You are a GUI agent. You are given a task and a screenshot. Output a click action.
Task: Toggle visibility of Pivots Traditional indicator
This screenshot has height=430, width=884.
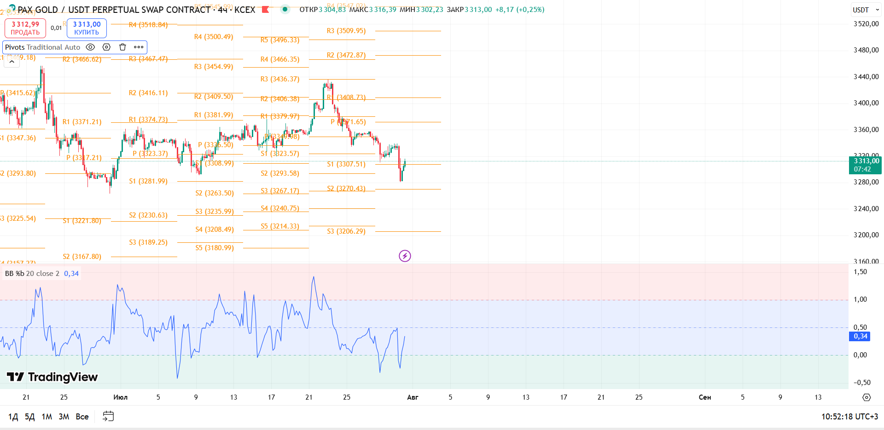coord(91,47)
